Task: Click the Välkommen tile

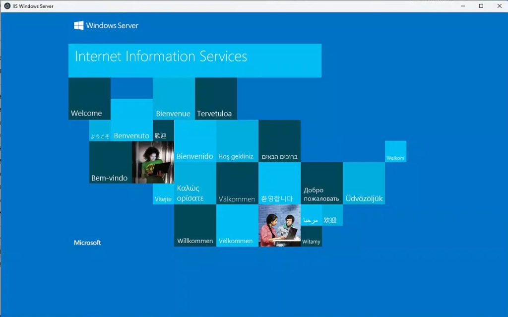Action: [237, 183]
